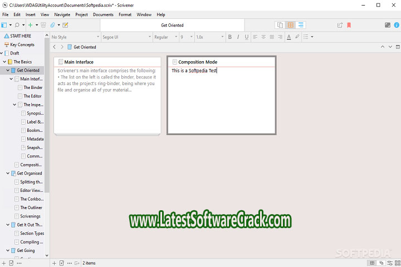Viewport: 401px width, 267px height.
Task: Open the Add dropdown arrow
Action: [x=37, y=25]
